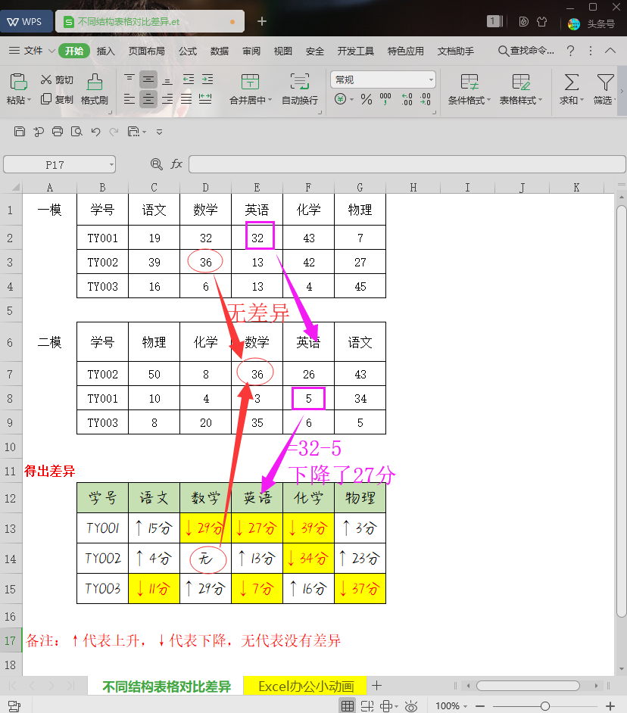Screen dimensions: 627x713
Task: Open the help question mark
Action: click(x=570, y=51)
